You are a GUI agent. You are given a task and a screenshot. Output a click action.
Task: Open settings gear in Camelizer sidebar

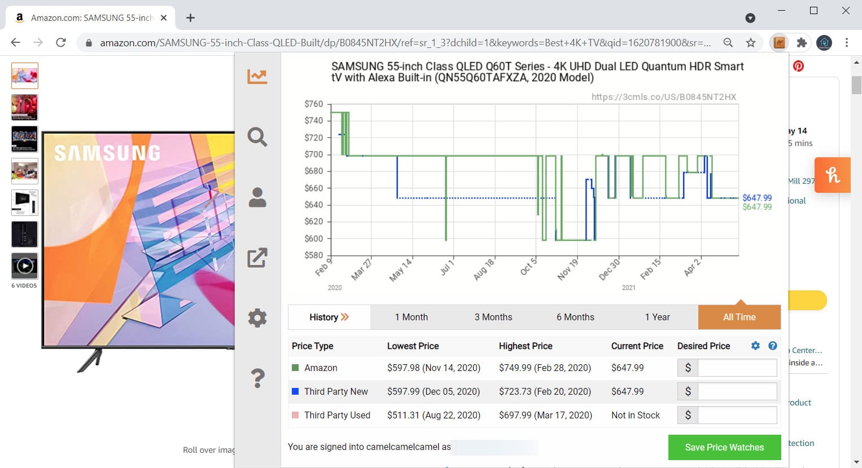[257, 318]
